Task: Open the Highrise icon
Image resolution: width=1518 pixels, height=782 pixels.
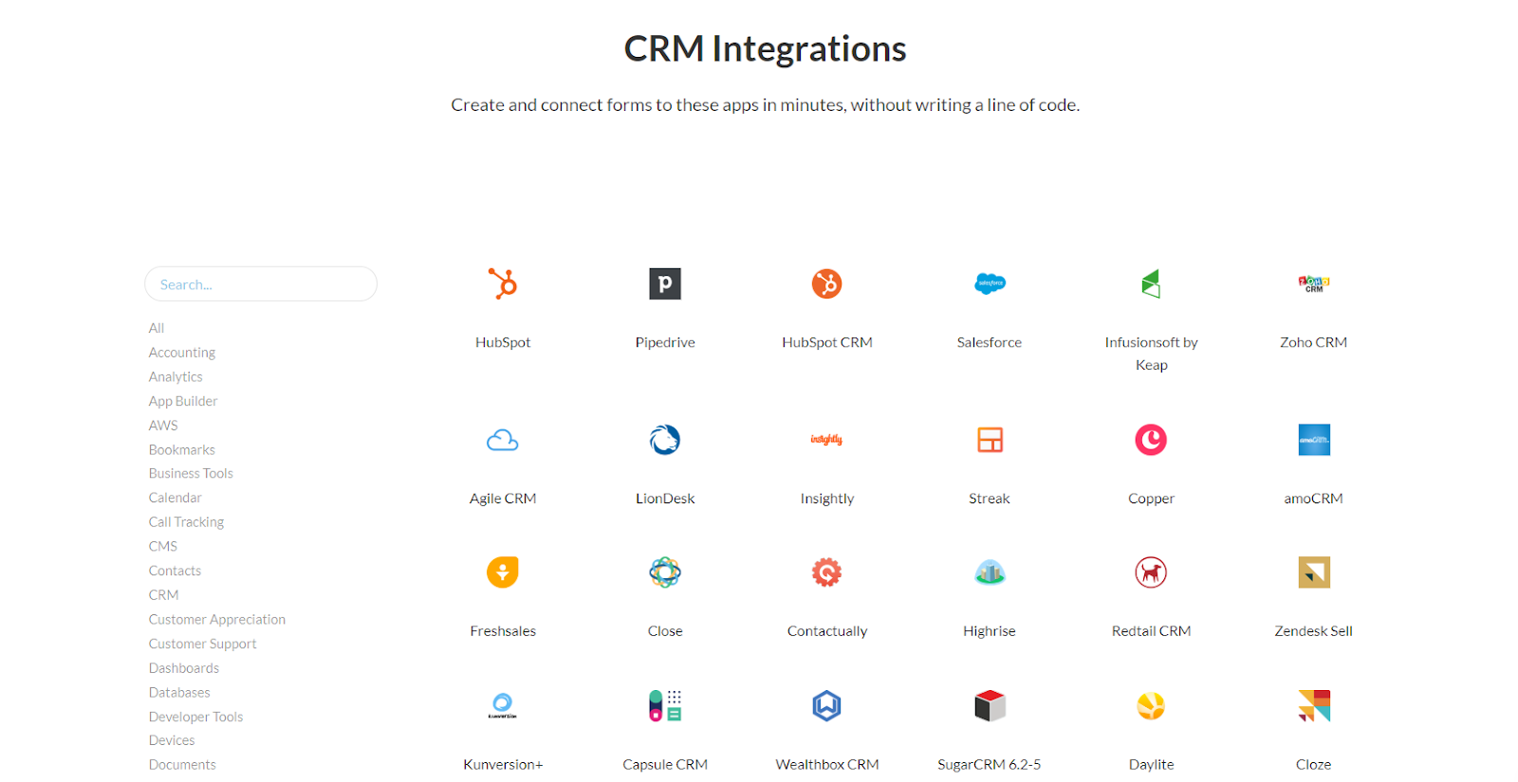Action: tap(990, 573)
